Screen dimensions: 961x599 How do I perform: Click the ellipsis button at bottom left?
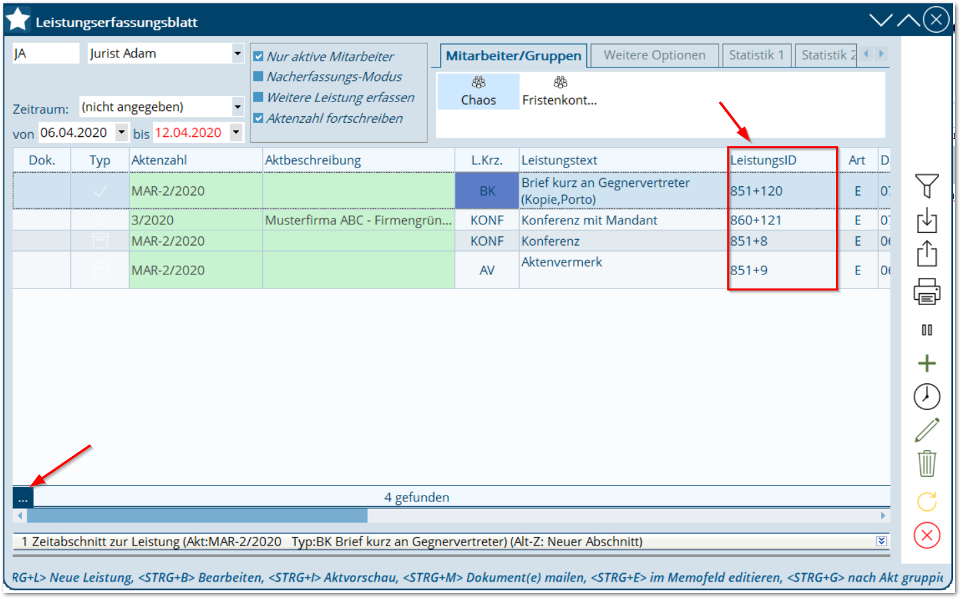point(23,497)
